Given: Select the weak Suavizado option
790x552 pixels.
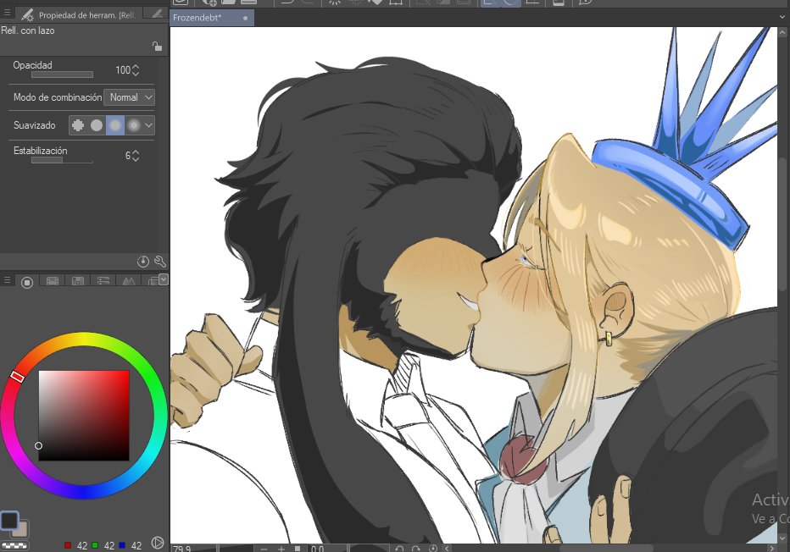Looking at the screenshot, I should pos(97,125).
